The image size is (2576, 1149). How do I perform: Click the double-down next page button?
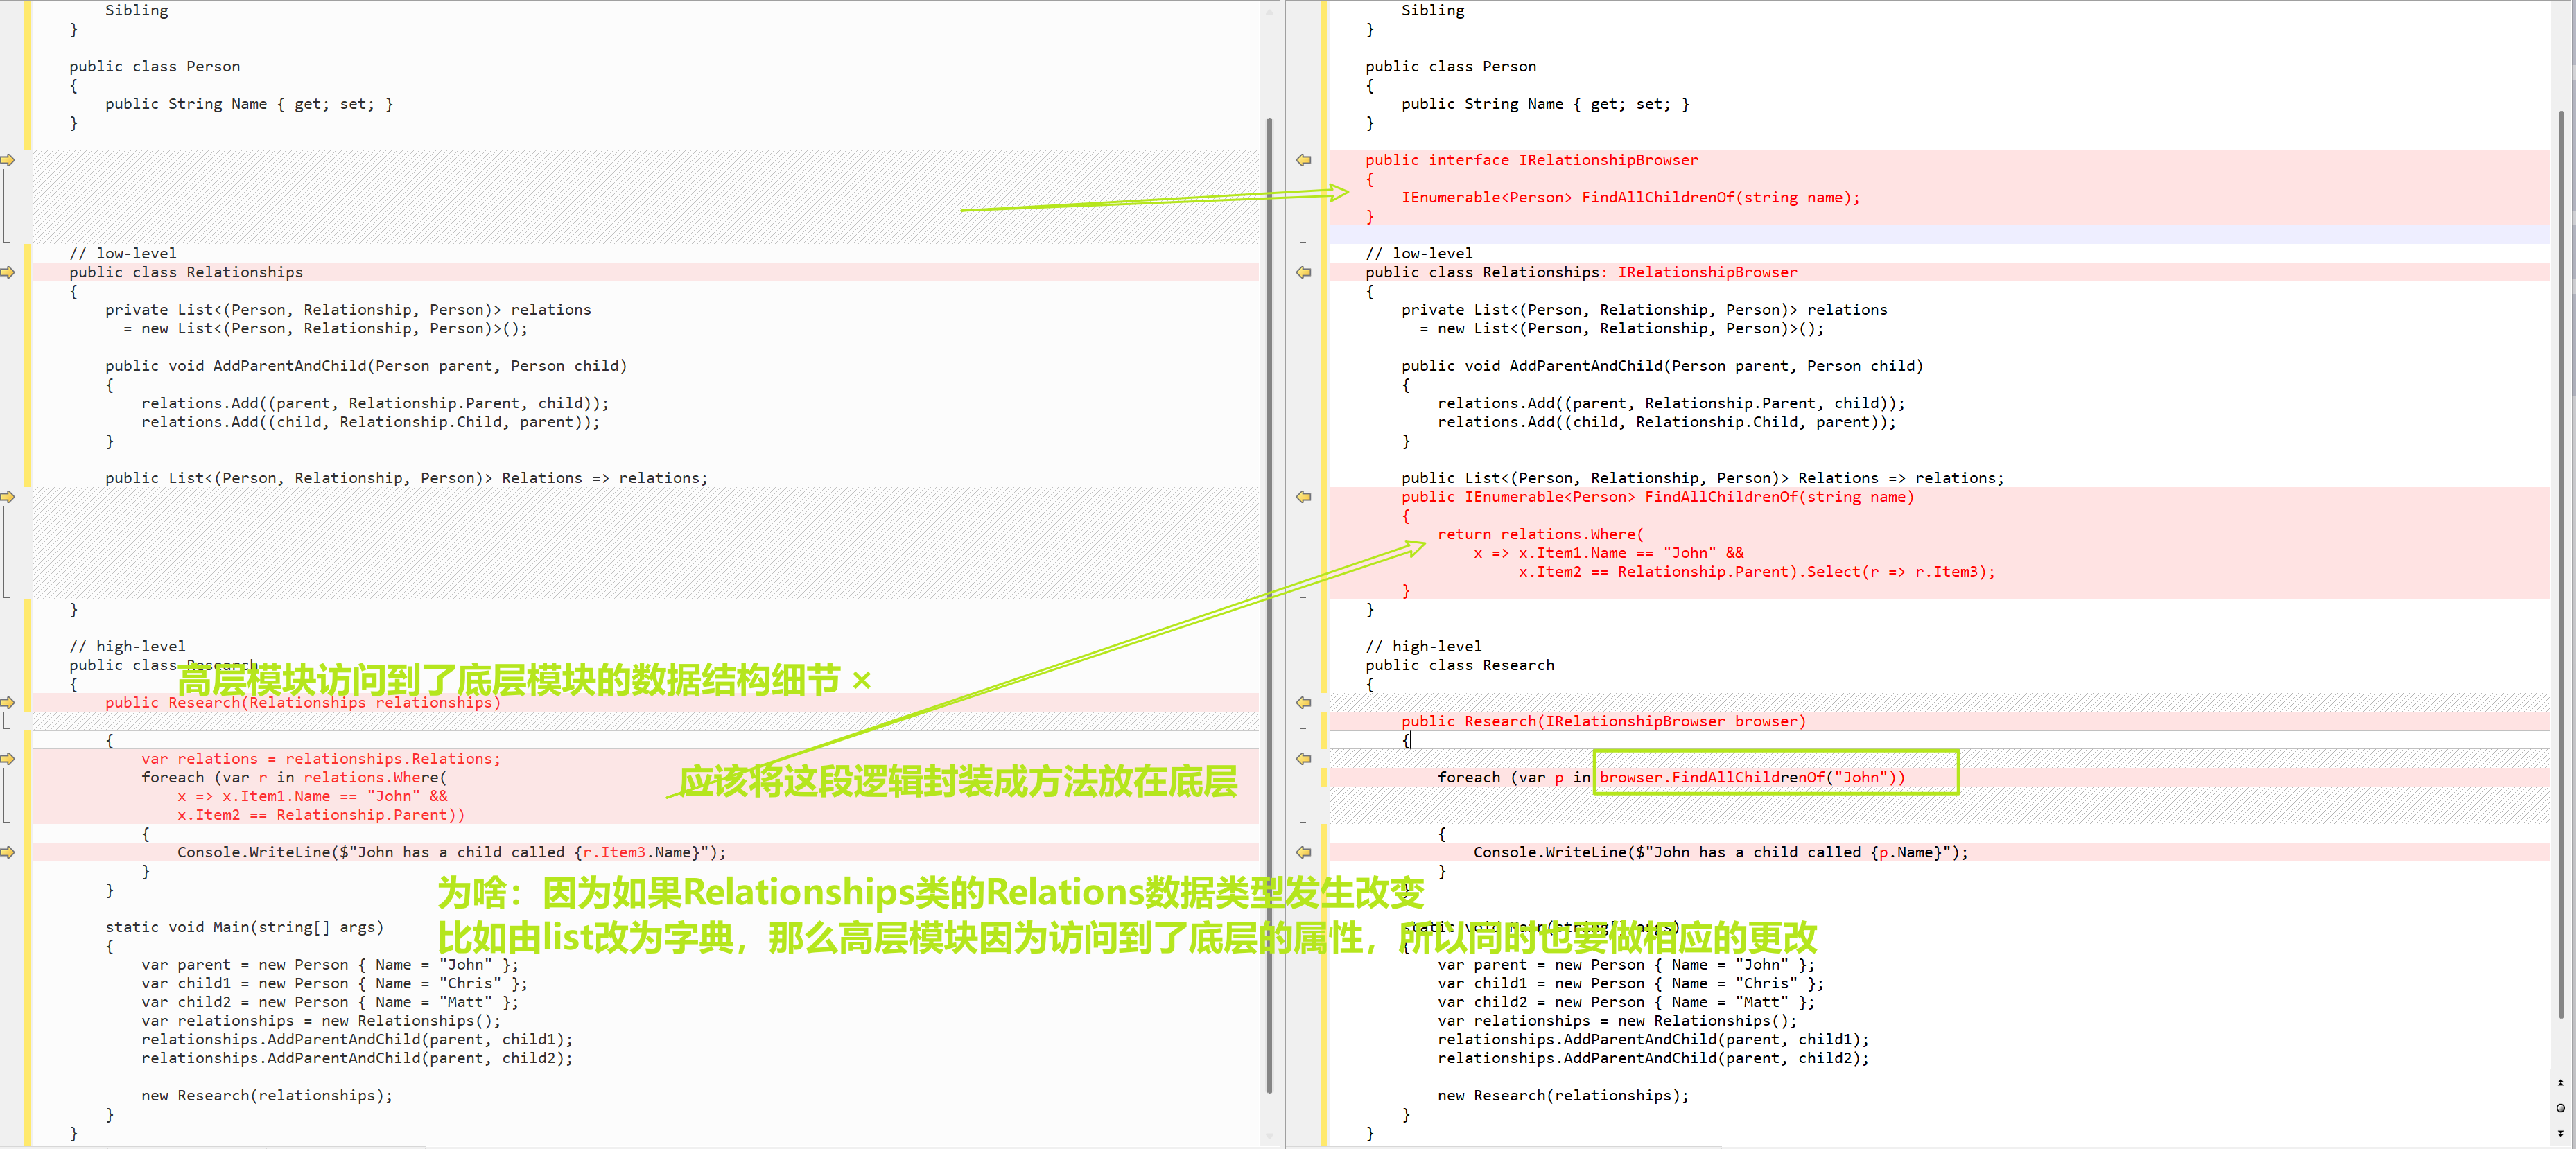click(x=2560, y=1133)
